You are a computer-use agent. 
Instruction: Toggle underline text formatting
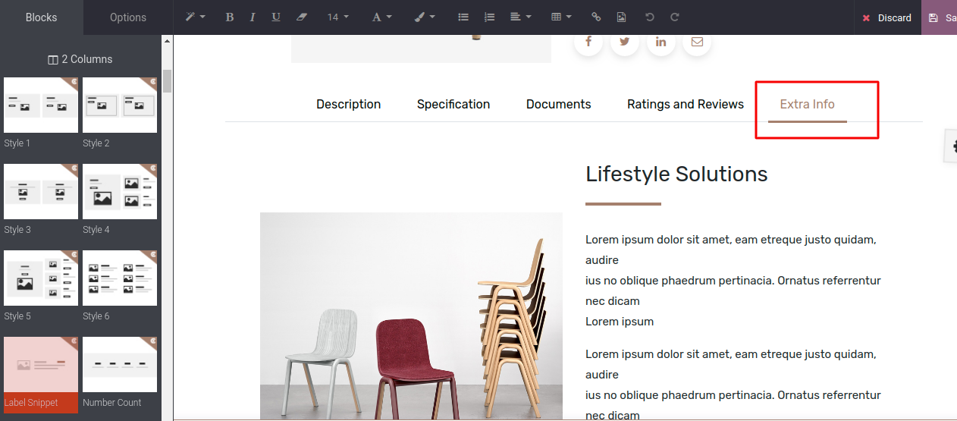point(276,17)
